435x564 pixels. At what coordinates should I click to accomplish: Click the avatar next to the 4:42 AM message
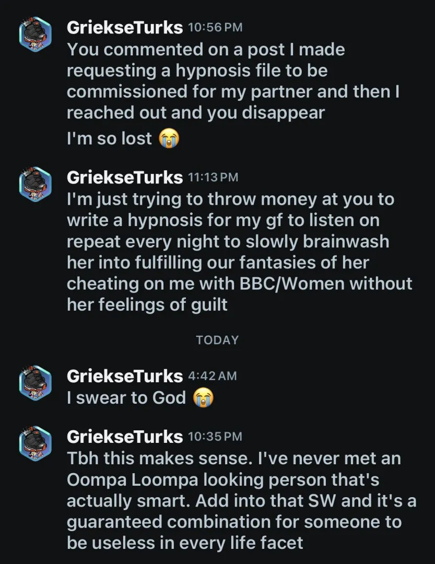click(36, 383)
